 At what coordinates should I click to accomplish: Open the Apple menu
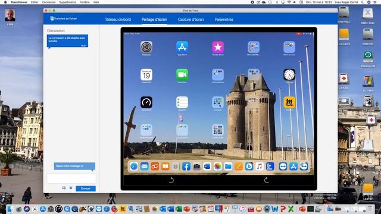coord(5,2)
